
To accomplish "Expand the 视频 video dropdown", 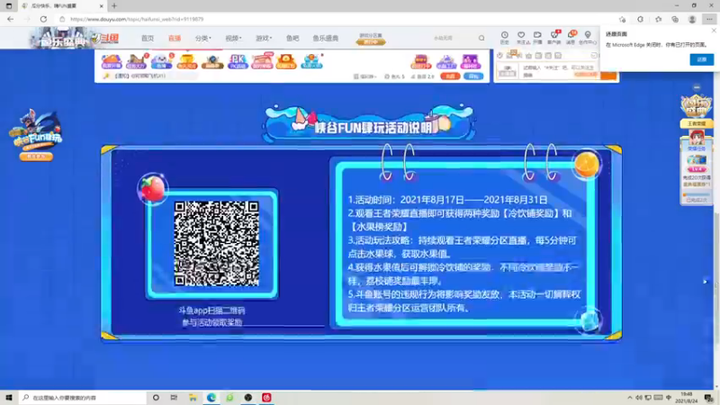I will click(x=233, y=38).
